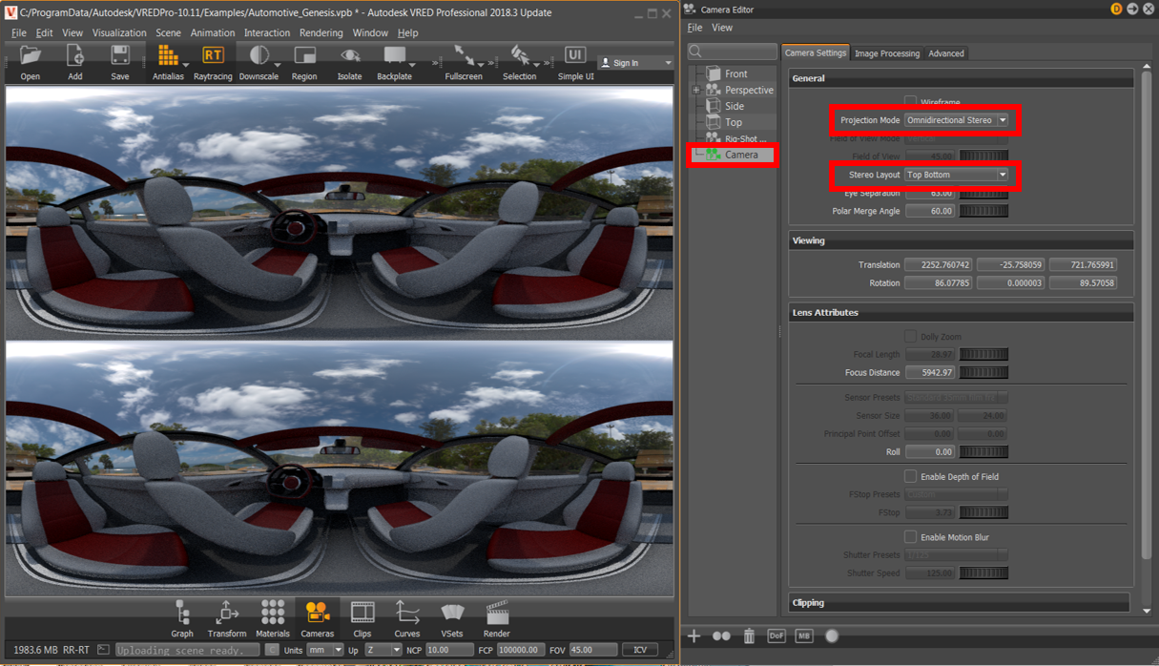Adjust the Eye Separation slider

983,193
